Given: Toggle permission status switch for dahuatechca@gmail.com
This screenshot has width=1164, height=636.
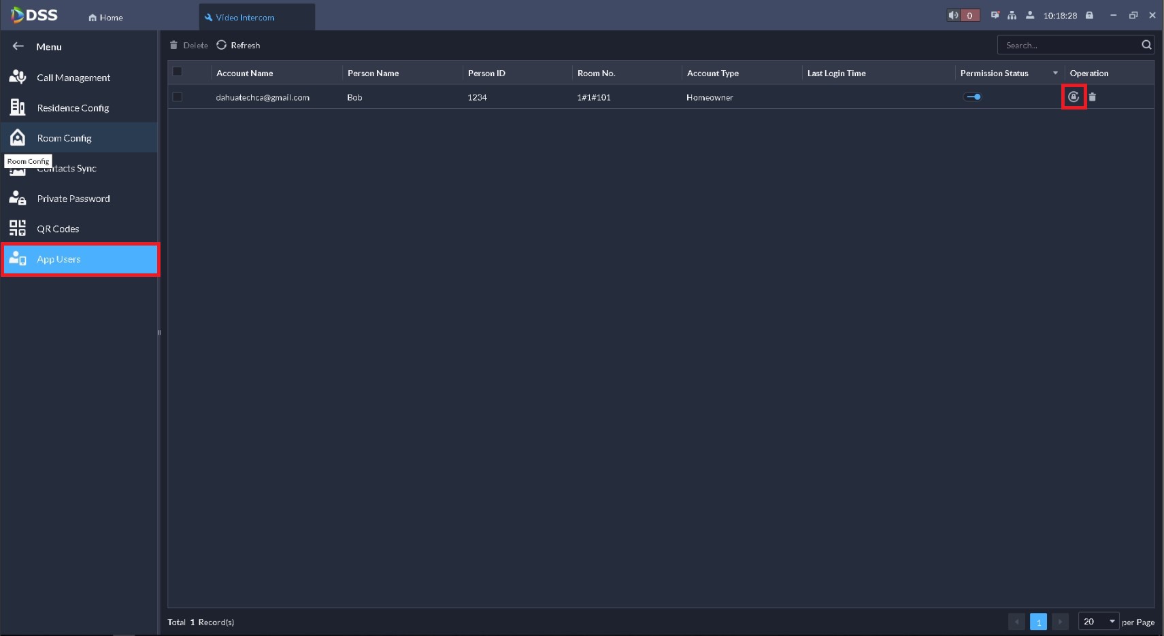Looking at the screenshot, I should coord(973,97).
